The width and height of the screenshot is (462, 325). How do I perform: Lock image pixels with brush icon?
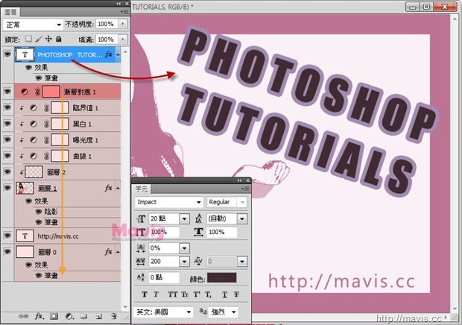point(38,39)
